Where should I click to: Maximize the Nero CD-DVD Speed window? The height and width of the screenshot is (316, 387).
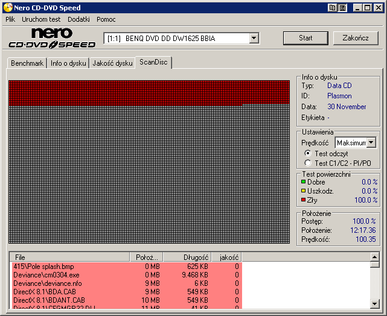(367, 8)
